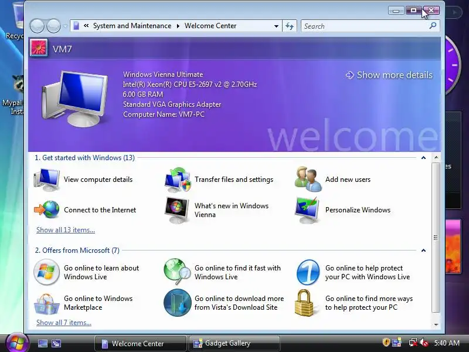Click Welcome Center breadcrumb

[x=210, y=26]
